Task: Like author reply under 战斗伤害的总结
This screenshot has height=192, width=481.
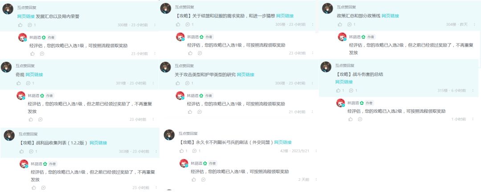Action: (x=351, y=119)
